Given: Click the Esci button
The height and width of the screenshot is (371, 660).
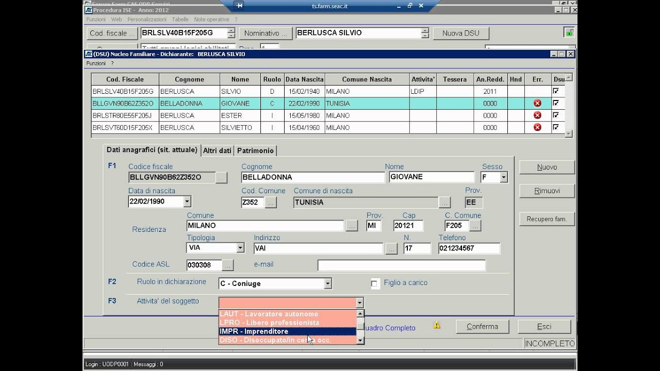Looking at the screenshot, I should click(x=544, y=326).
